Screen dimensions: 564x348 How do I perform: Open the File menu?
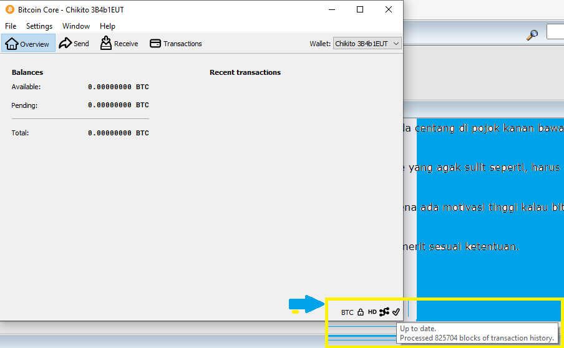pos(11,26)
